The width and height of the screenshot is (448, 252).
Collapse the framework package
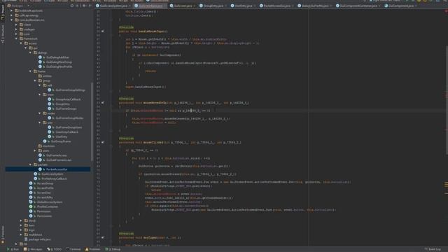16,38
